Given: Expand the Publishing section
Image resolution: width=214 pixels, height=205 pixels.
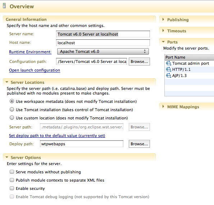Looking at the screenshot, I should pyautogui.click(x=163, y=19).
